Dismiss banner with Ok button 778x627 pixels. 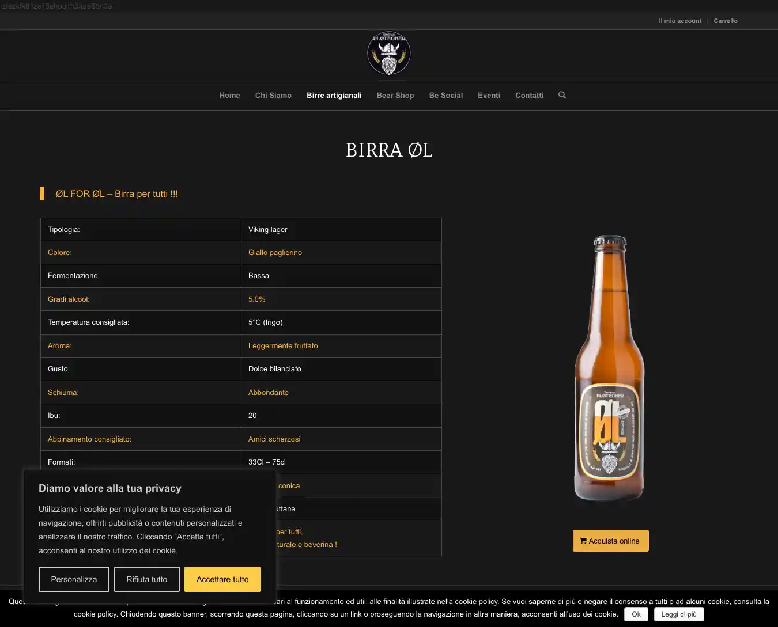click(636, 614)
